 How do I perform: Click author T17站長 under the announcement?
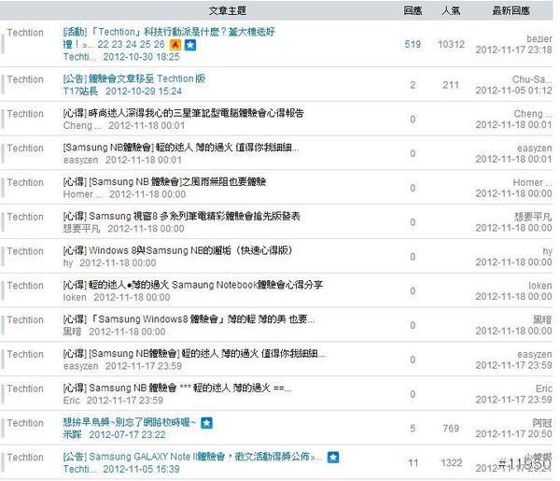tap(80, 92)
